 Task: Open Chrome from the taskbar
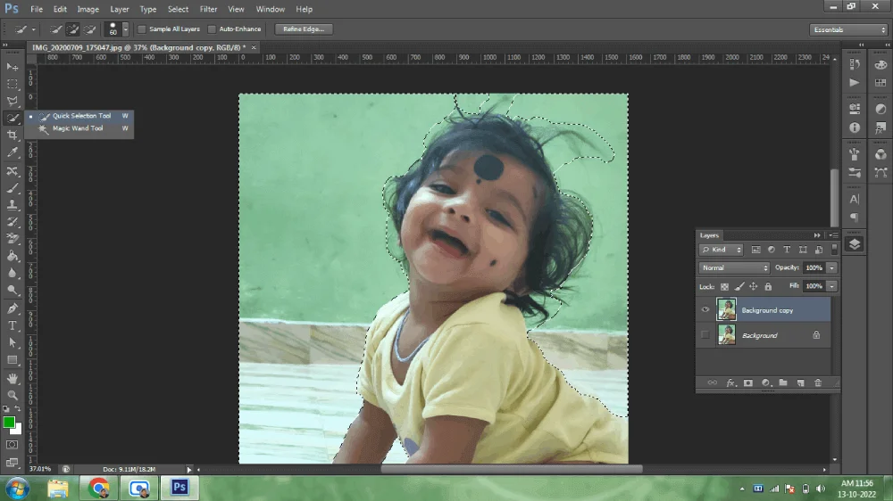point(98,488)
